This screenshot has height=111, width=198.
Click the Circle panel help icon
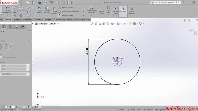(x=29, y=31)
